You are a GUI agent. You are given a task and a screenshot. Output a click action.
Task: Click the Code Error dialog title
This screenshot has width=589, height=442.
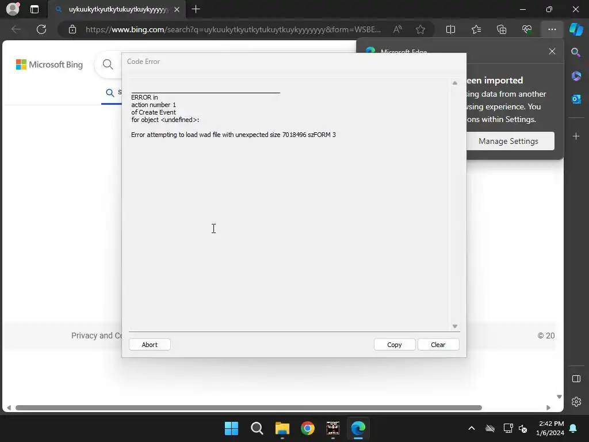[x=143, y=61]
